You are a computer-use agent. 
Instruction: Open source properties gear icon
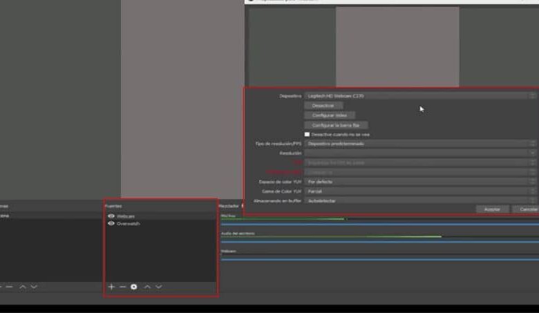coord(134,287)
